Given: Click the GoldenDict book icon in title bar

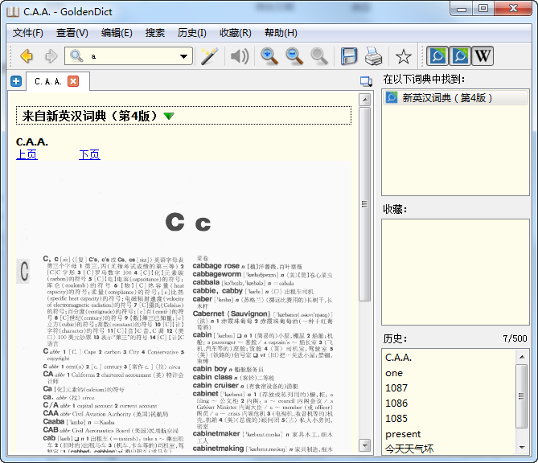Looking at the screenshot, I should point(13,12).
